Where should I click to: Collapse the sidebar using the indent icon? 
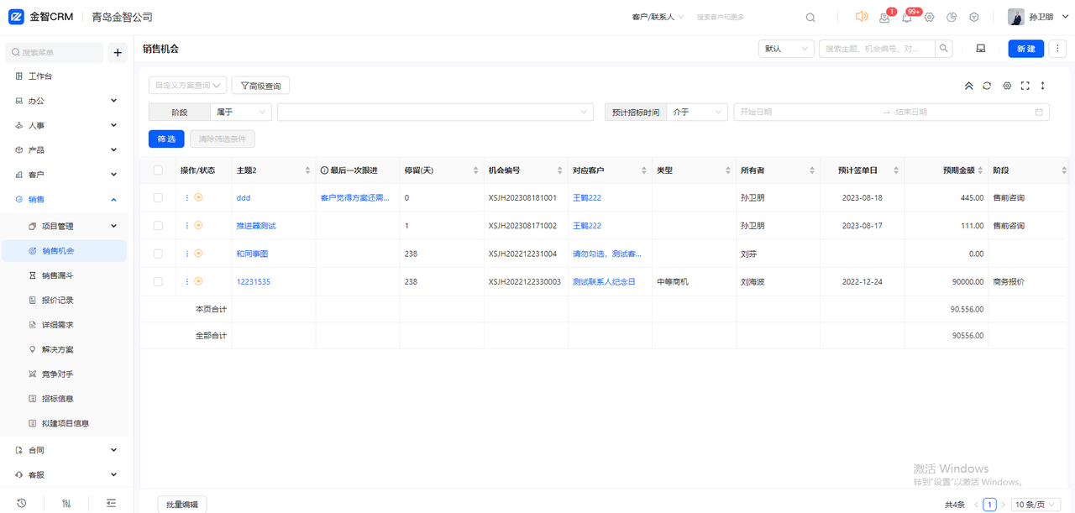point(111,503)
